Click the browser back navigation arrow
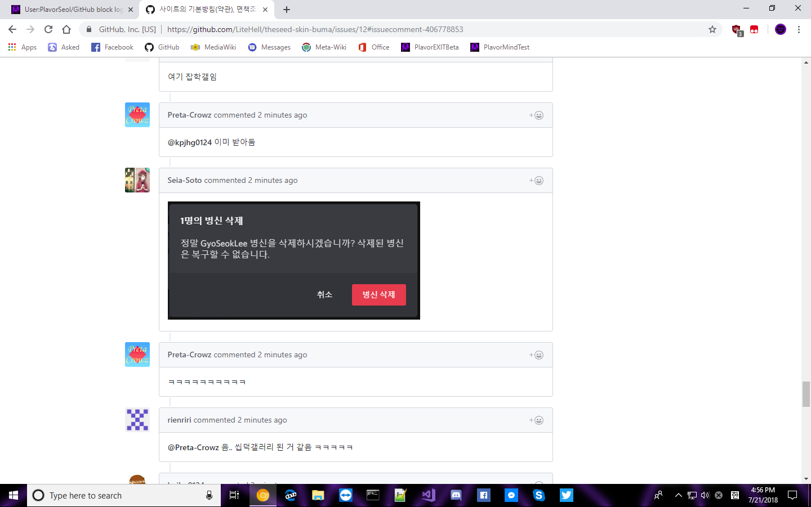This screenshot has height=507, width=811. click(12, 29)
